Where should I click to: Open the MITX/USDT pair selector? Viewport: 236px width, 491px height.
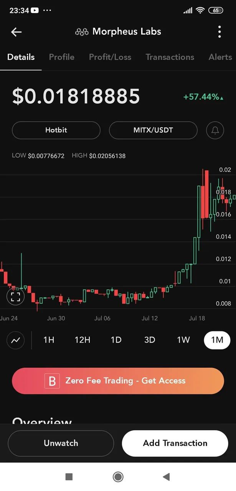coord(153,130)
